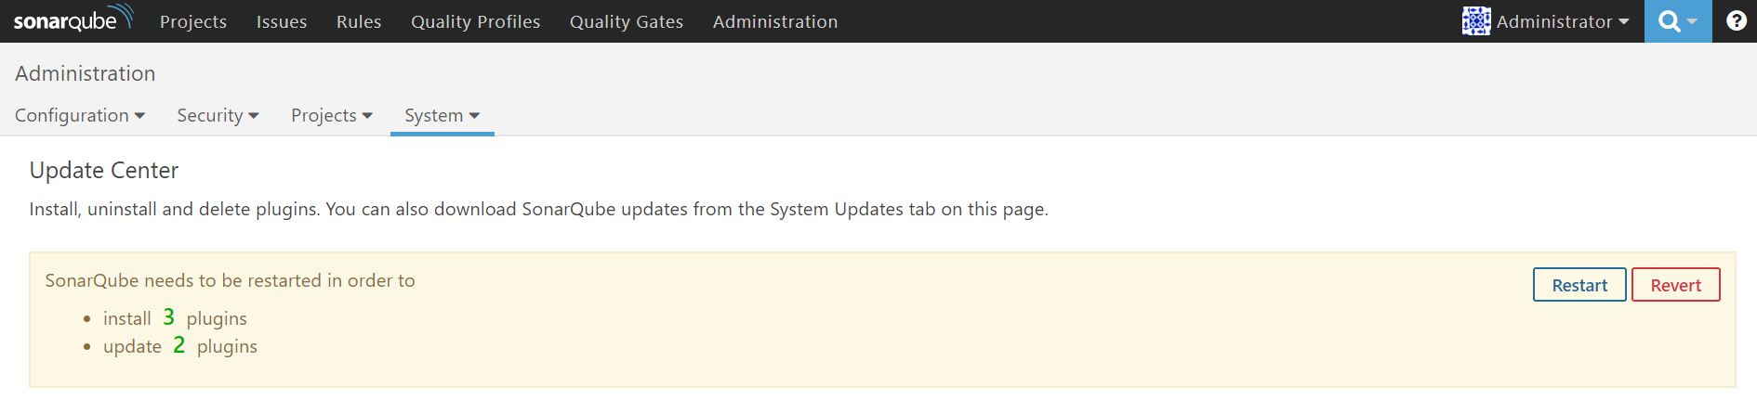Open the Rules page
The image size is (1757, 400).
tap(359, 21)
